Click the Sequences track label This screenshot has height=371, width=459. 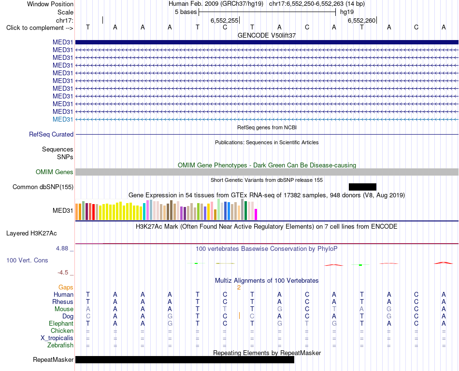(57, 150)
